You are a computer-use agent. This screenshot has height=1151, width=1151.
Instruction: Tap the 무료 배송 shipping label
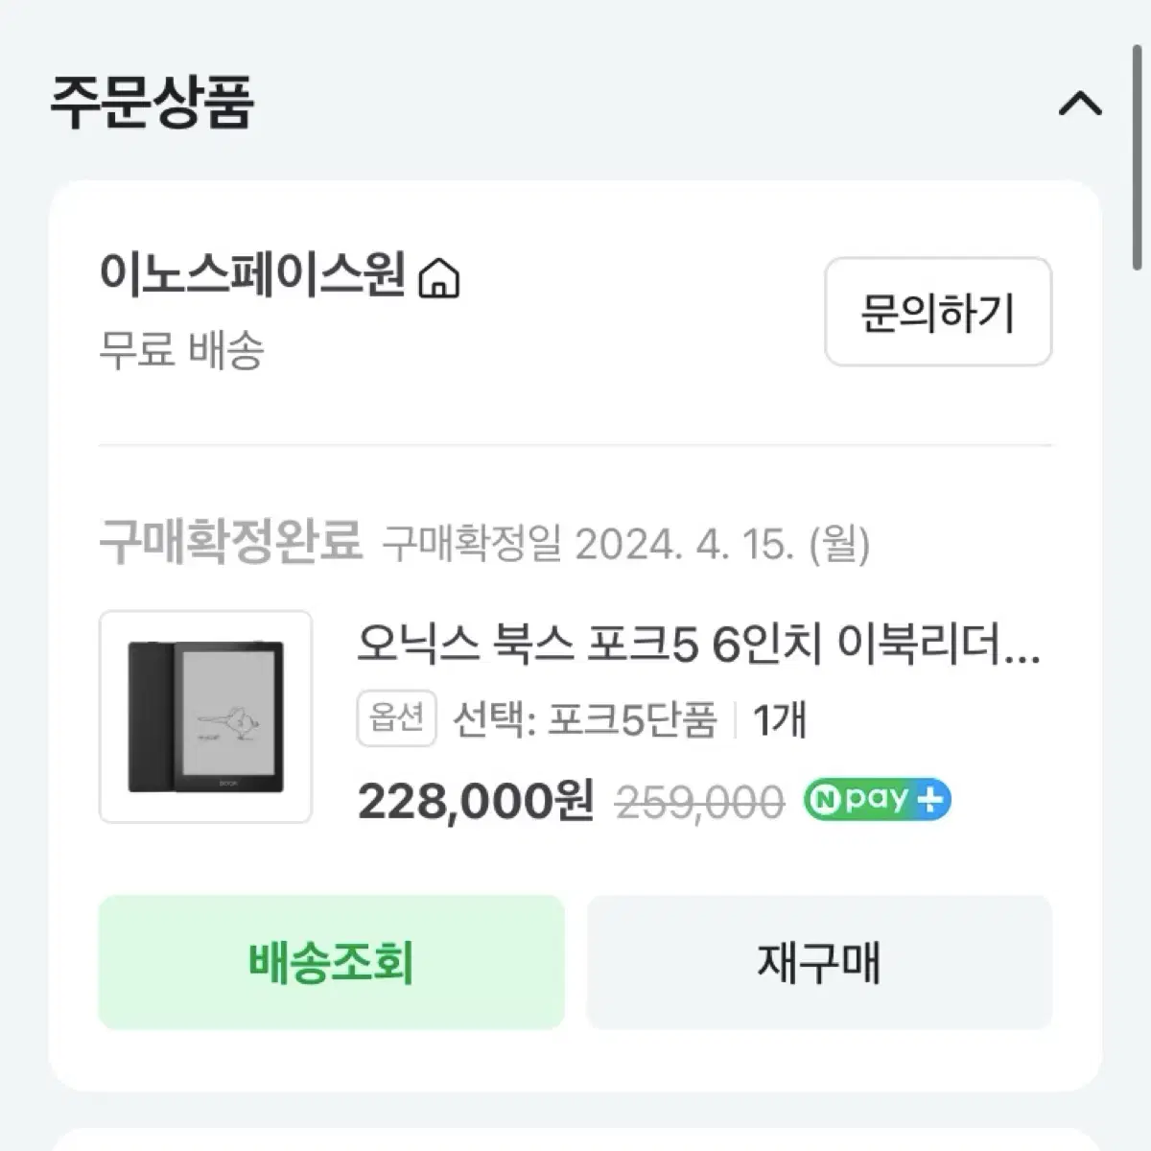181,349
